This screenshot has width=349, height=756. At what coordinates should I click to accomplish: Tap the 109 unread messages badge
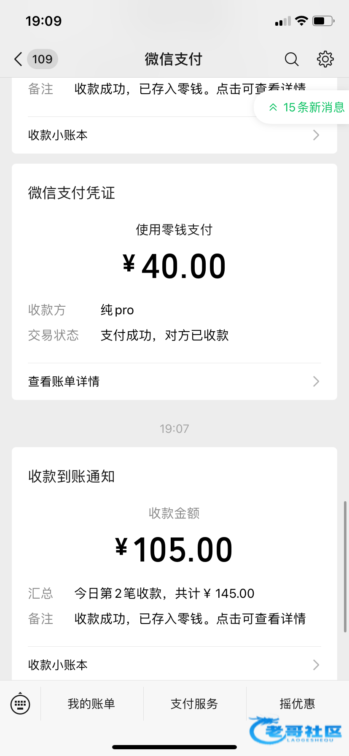point(43,59)
